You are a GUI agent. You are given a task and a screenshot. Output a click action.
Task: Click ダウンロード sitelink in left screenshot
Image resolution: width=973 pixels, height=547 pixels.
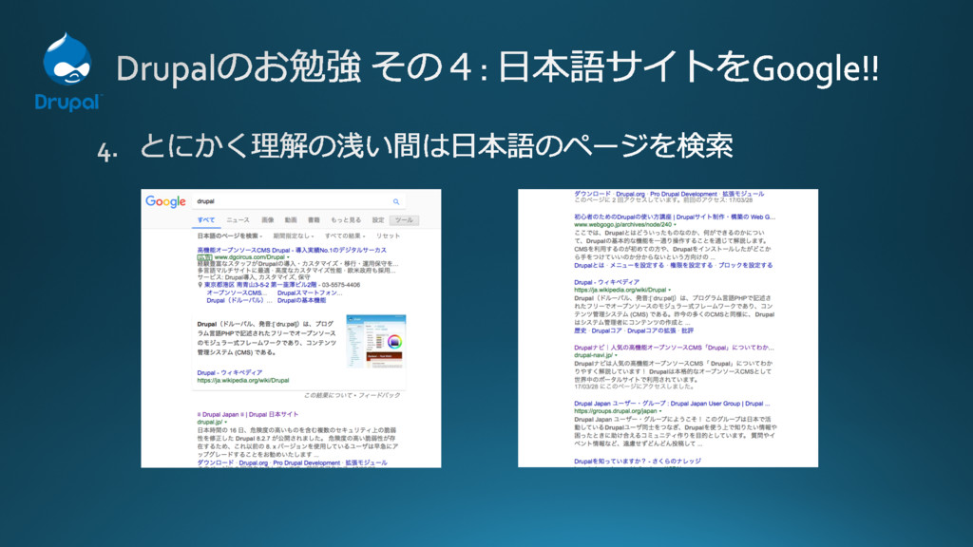(x=216, y=462)
